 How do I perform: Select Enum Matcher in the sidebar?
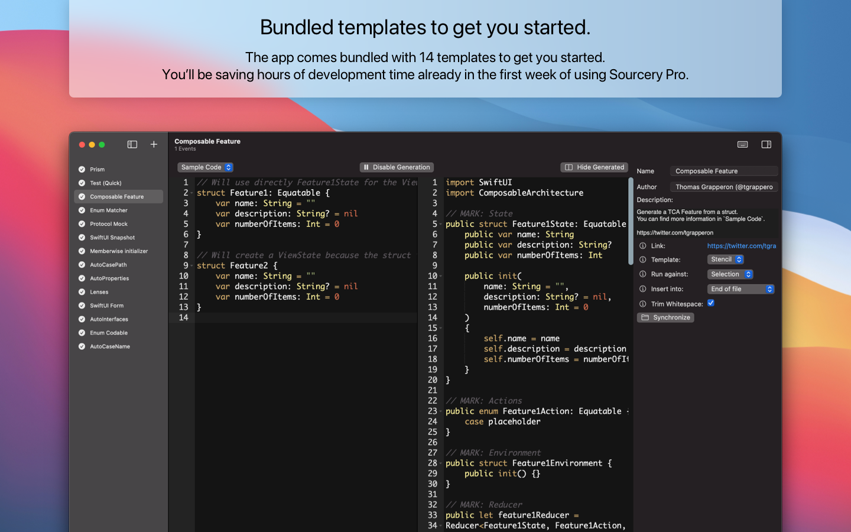[x=109, y=210]
